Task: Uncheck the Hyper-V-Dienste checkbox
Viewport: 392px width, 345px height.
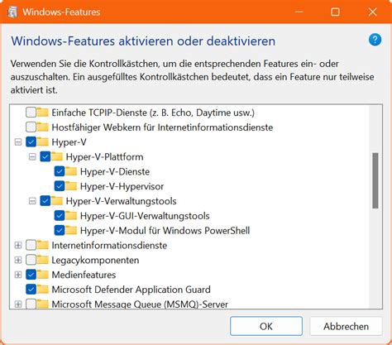Action: pos(60,171)
